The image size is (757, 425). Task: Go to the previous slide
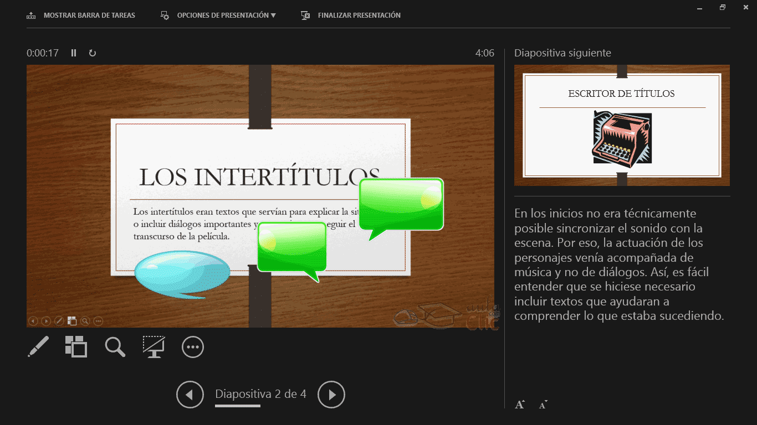tap(190, 395)
